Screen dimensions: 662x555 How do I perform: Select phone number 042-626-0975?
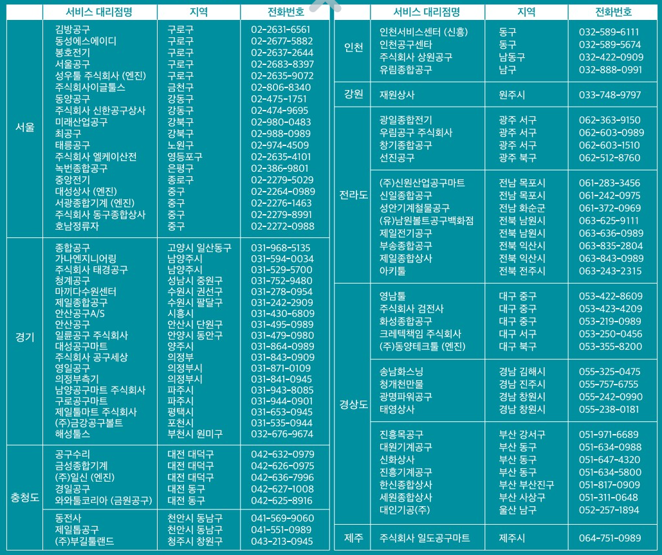[282, 466]
